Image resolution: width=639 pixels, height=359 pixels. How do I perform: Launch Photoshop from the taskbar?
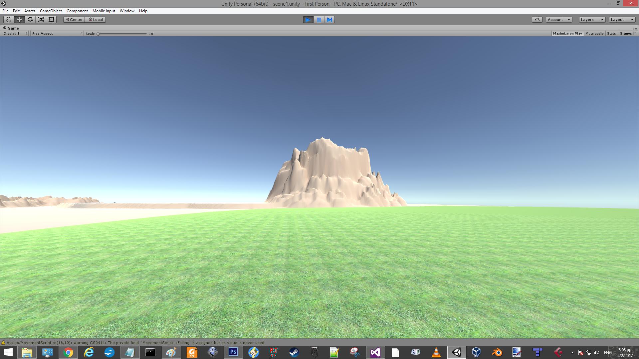(x=233, y=352)
